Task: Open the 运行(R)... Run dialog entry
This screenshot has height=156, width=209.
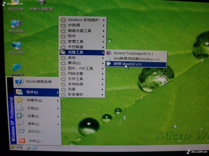Action: click(37, 131)
